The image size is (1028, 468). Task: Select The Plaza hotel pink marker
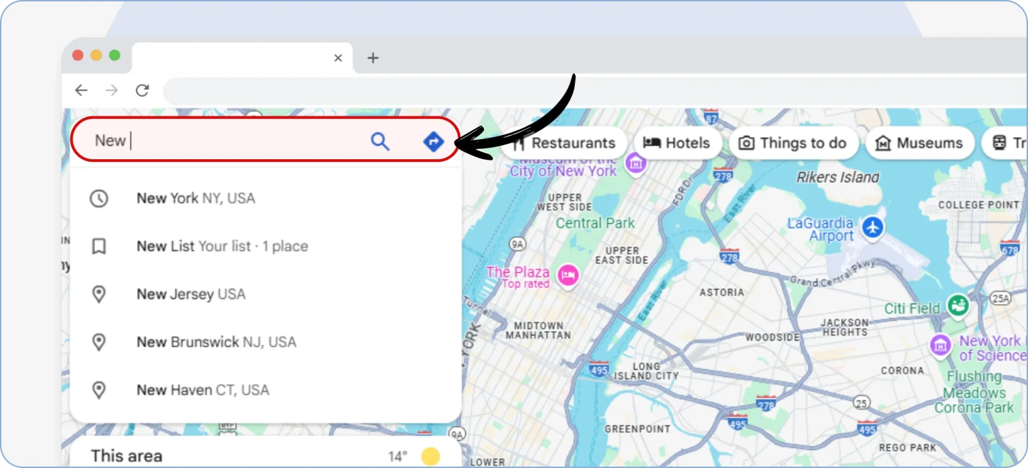click(x=568, y=275)
